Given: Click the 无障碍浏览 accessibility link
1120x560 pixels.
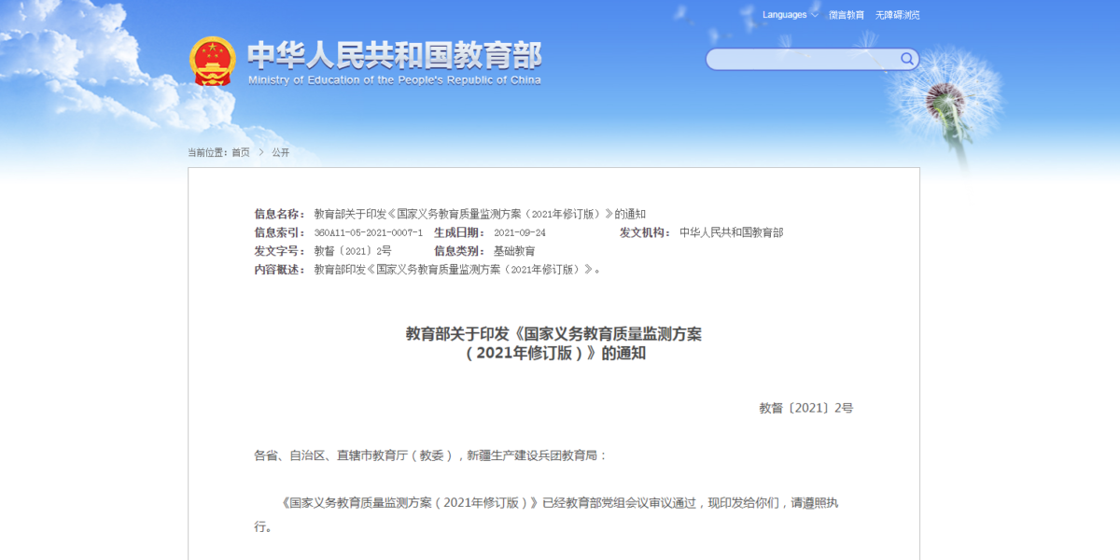Looking at the screenshot, I should click(898, 15).
